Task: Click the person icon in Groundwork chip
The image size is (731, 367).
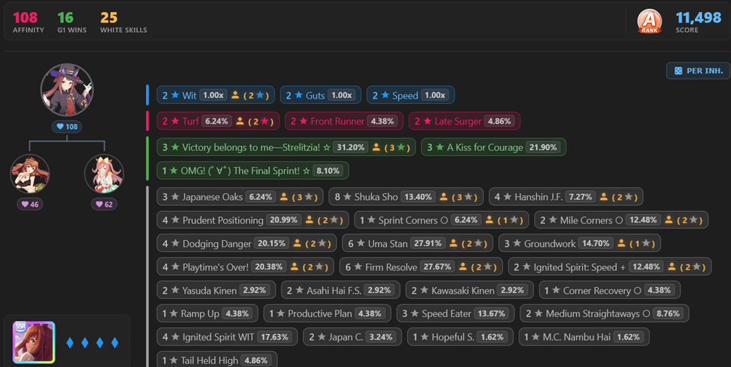Action: [622, 243]
